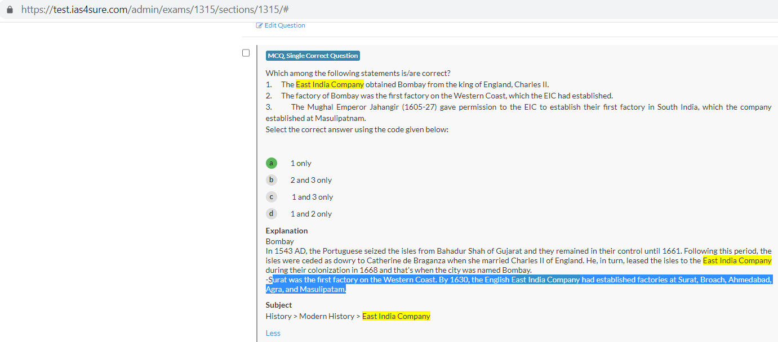Select the green option a circle
The height and width of the screenshot is (342, 778).
[271, 163]
